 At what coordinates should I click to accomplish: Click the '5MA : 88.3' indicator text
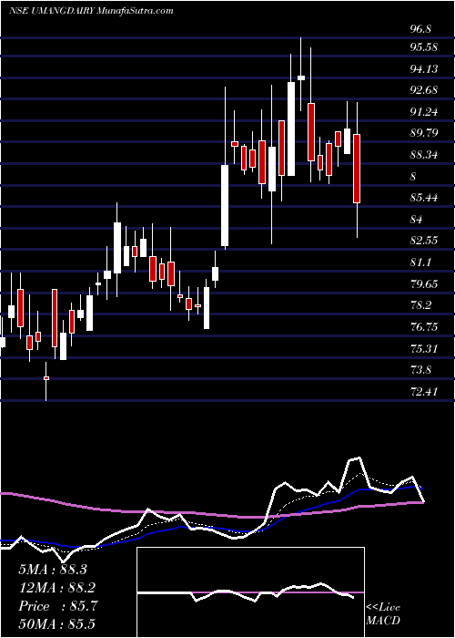point(53,570)
